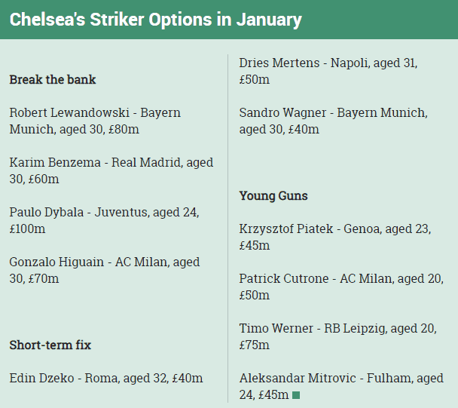This screenshot has height=408, width=458.
Task: Click the green end-of-article square icon
Action: [296, 394]
